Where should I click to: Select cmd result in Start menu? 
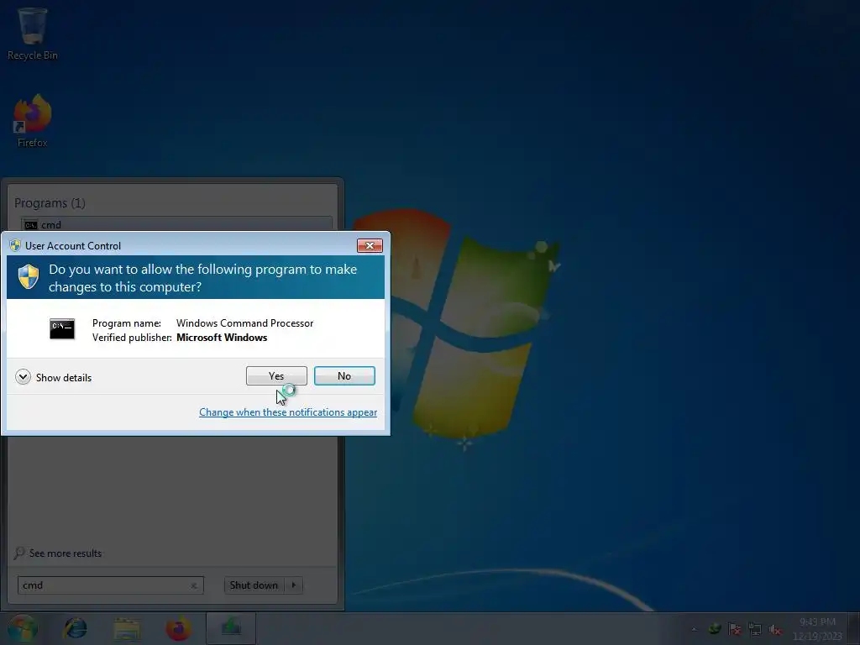pos(176,224)
